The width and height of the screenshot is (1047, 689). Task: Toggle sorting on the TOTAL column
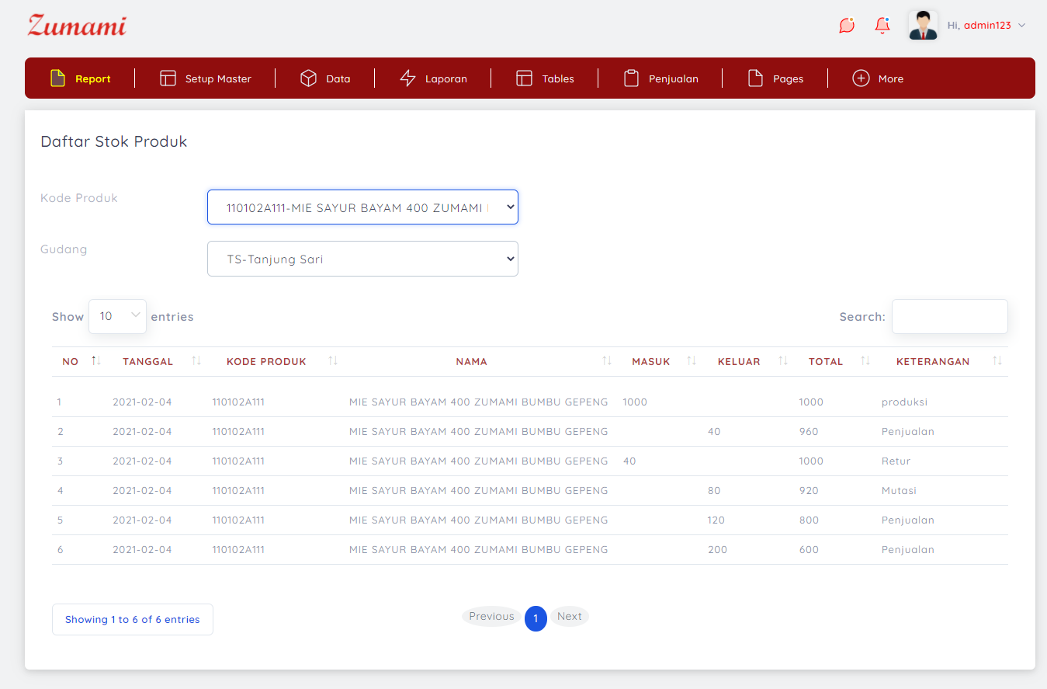865,361
